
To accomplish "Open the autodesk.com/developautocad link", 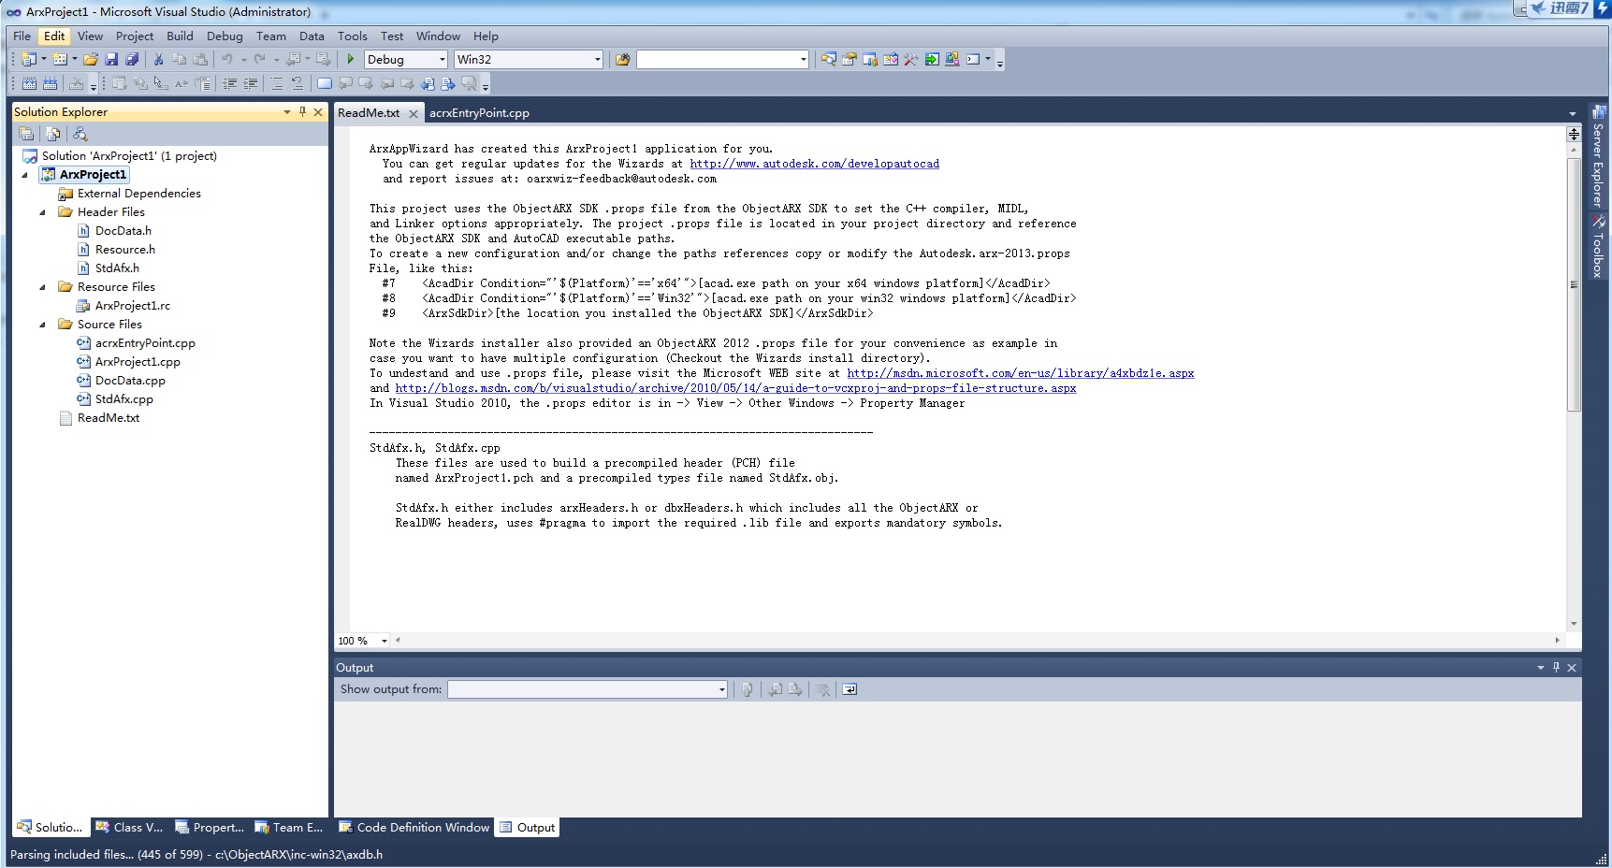I will [814, 164].
